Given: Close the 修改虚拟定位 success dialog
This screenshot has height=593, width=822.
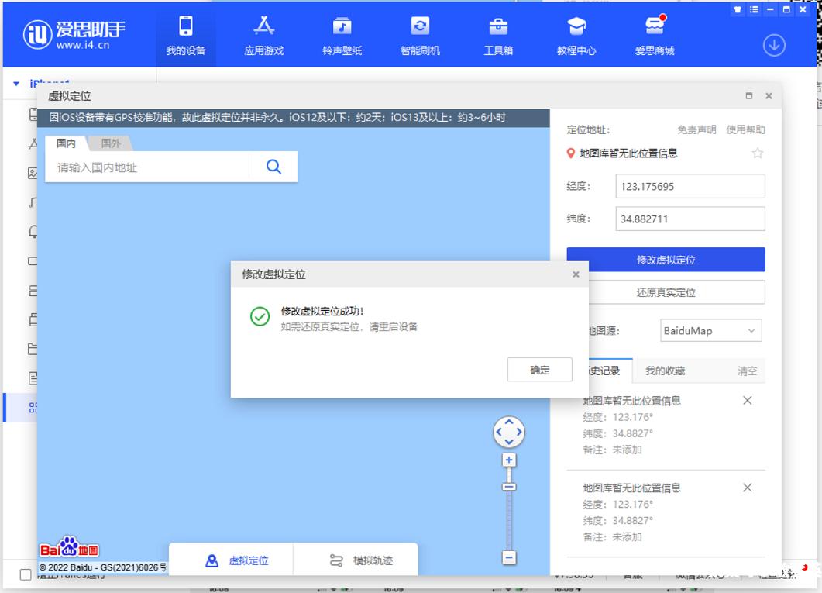Looking at the screenshot, I should 576,274.
